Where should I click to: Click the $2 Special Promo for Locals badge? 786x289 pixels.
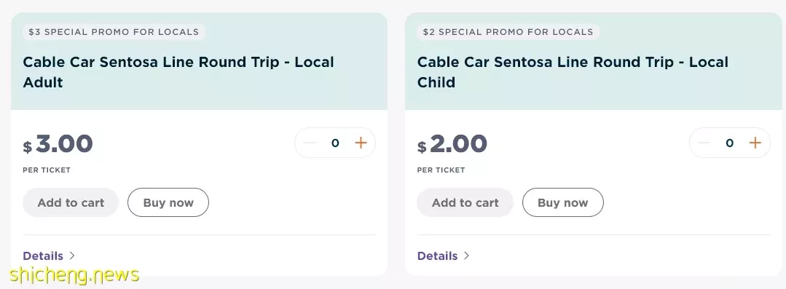pos(508,32)
